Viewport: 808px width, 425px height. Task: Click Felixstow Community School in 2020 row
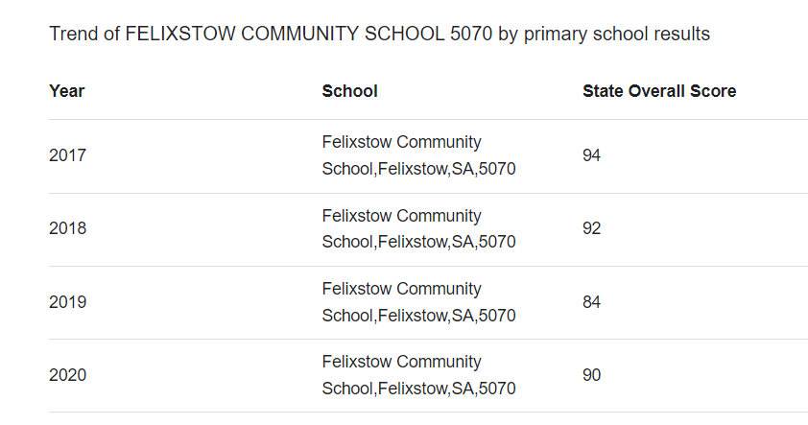click(401, 362)
